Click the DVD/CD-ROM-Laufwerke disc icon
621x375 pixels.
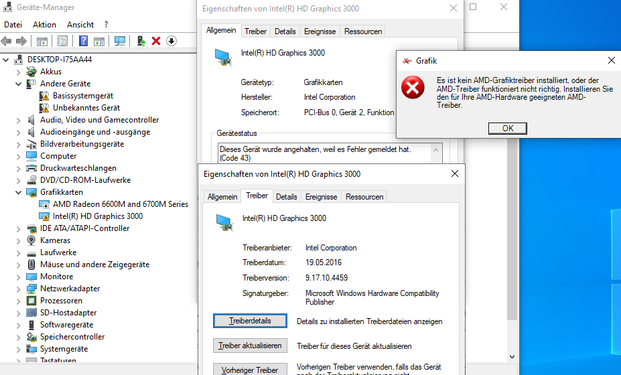point(31,180)
